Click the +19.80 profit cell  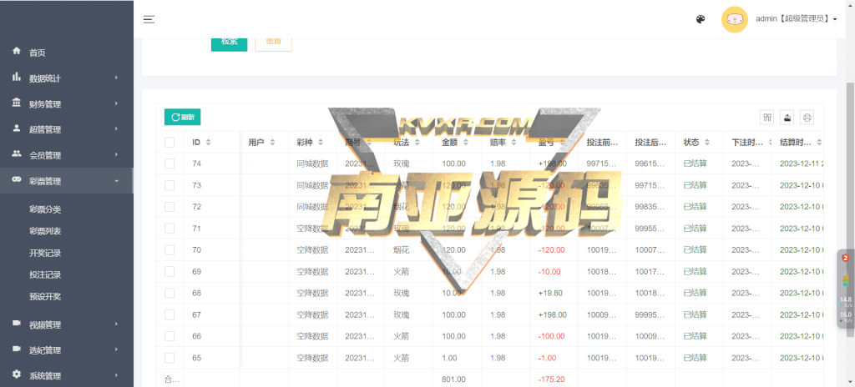(x=554, y=294)
